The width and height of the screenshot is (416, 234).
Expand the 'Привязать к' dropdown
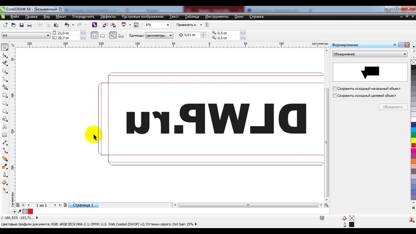coord(201,25)
